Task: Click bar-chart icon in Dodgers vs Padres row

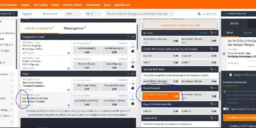Action: tap(133, 103)
